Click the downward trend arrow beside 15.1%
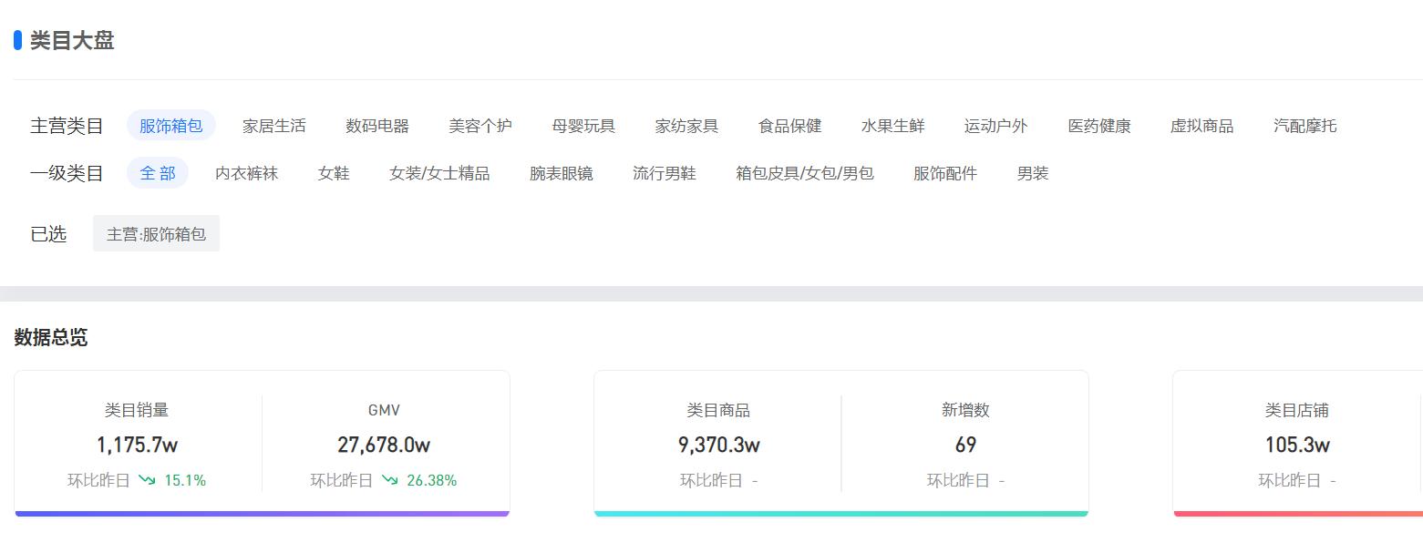The height and width of the screenshot is (543, 1423). 146,480
